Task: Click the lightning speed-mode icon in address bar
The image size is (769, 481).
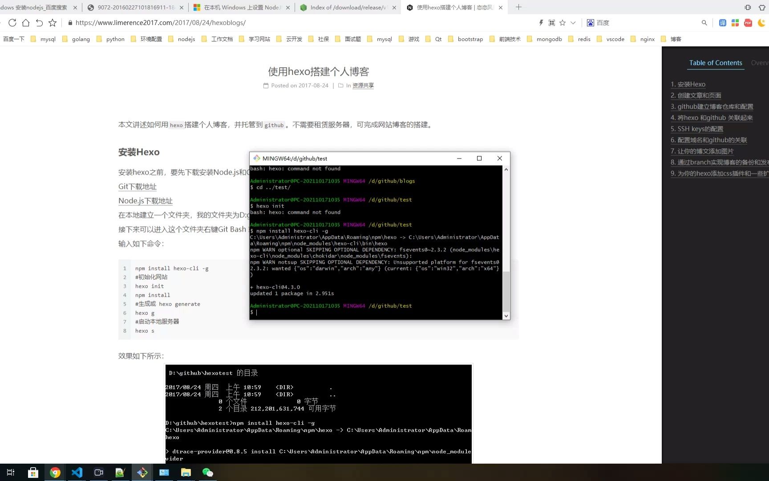Action: [541, 23]
